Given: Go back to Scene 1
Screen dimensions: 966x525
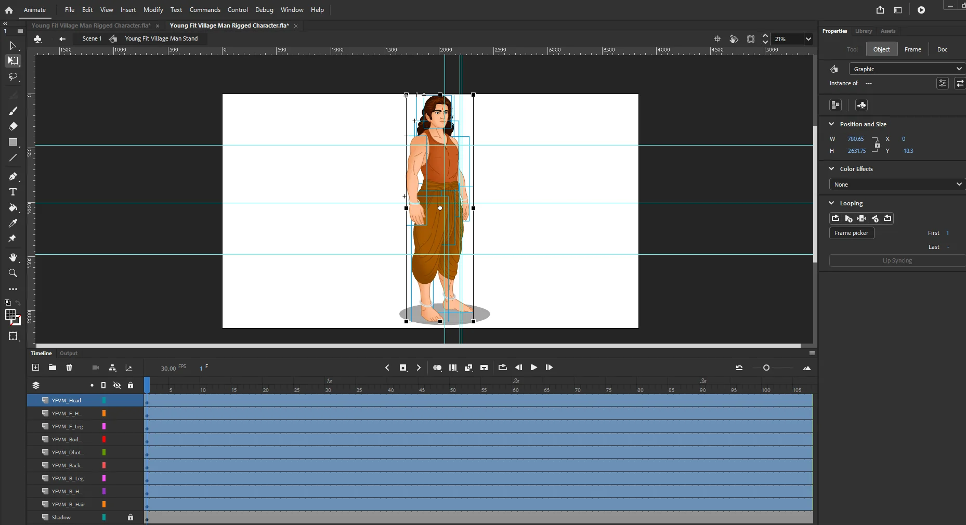Looking at the screenshot, I should (x=92, y=38).
